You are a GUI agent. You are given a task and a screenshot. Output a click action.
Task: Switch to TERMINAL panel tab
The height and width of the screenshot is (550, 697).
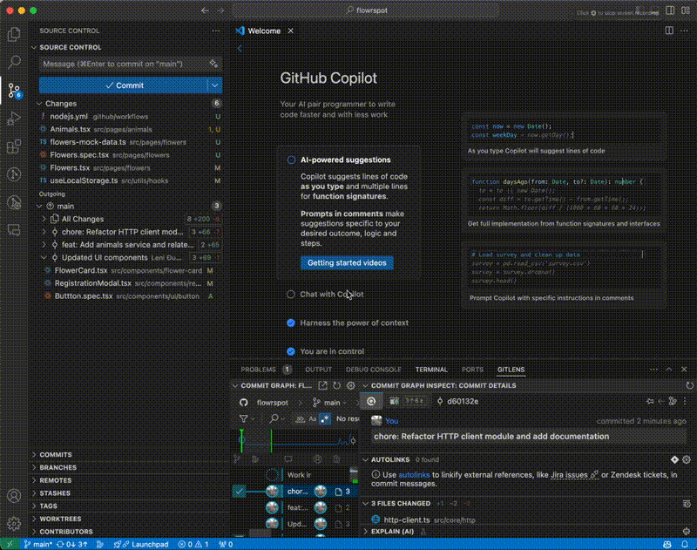click(431, 370)
